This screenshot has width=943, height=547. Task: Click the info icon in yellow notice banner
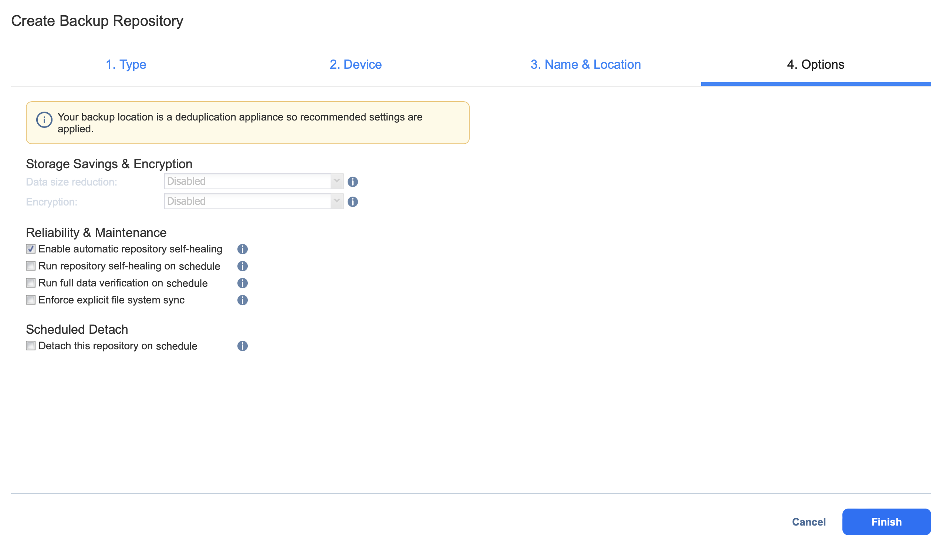point(44,120)
